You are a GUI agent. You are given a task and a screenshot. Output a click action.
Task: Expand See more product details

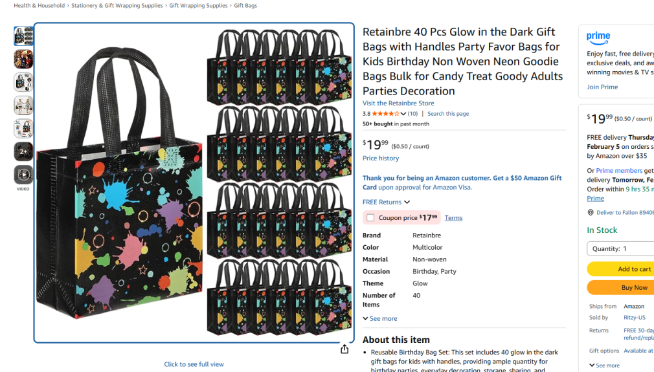380,319
